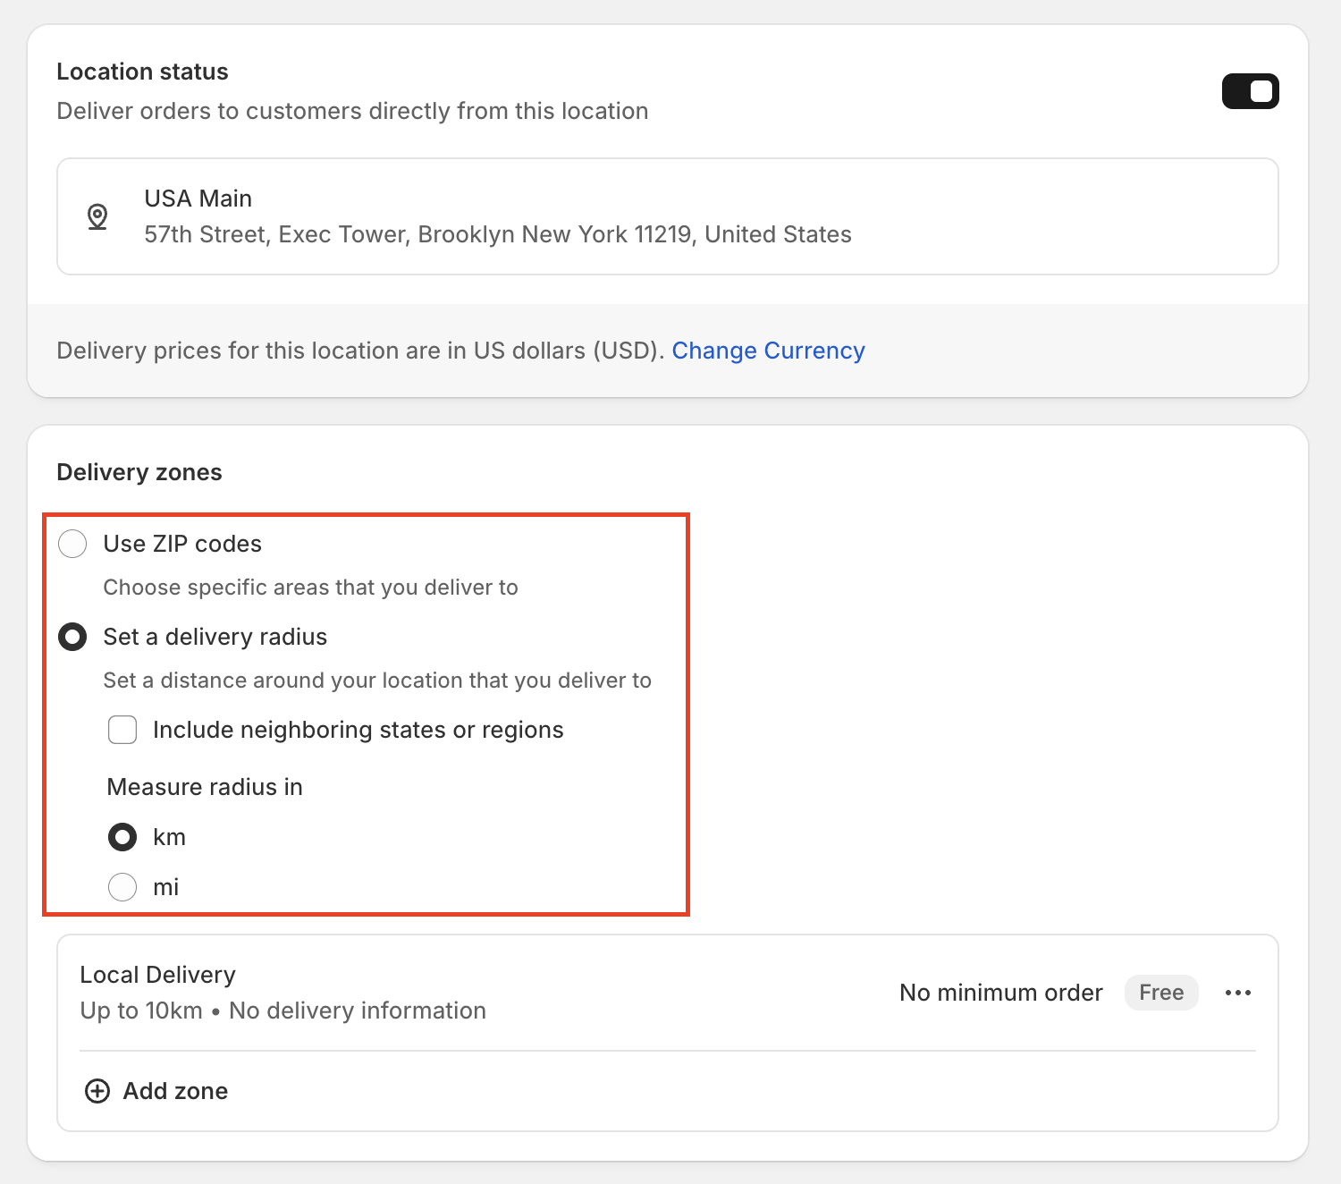Select Set a delivery radius option
The height and width of the screenshot is (1184, 1341).
pos(72,637)
